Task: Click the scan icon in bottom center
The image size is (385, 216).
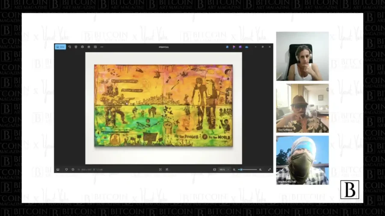Action: [160, 169]
